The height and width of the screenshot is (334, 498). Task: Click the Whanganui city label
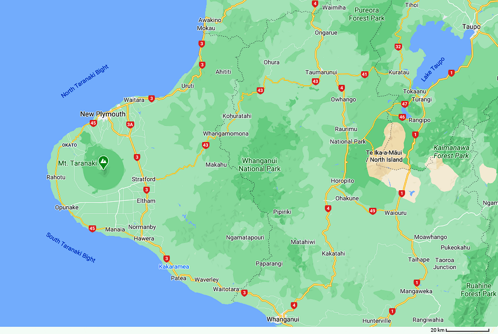[x=283, y=319]
